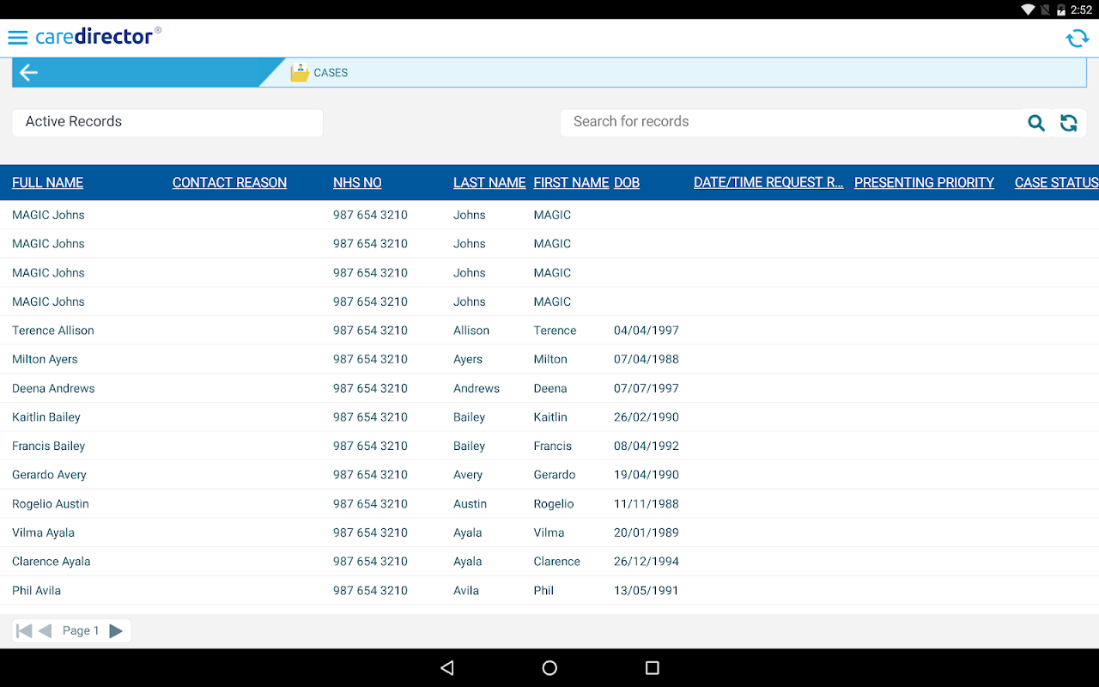Click the Cases folder icon
The image size is (1099, 687).
click(300, 73)
